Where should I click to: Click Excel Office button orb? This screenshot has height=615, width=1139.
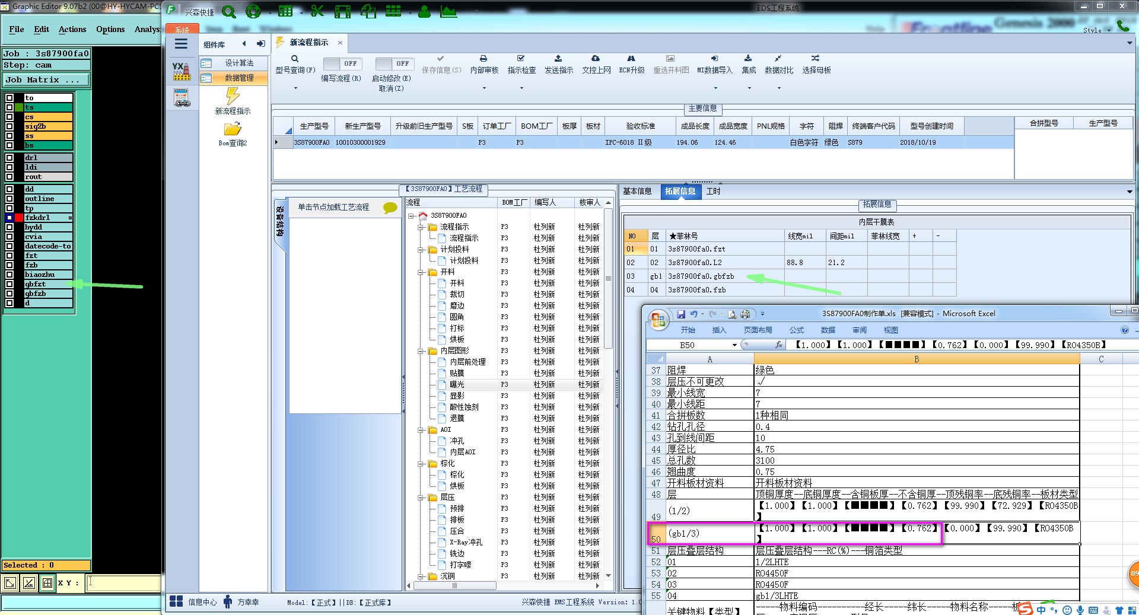tap(658, 320)
